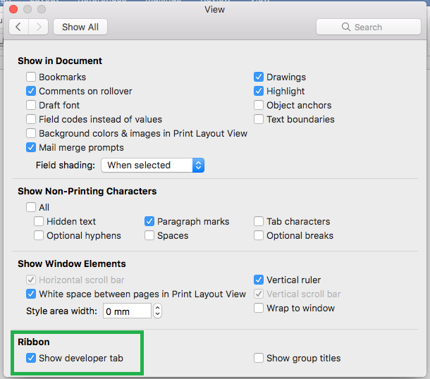The height and width of the screenshot is (379, 430).
Task: Uncheck Show developer tab
Action: [x=31, y=358]
